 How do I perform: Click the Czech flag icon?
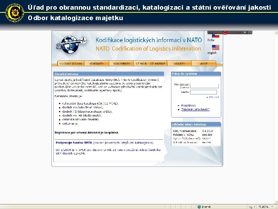tap(215, 36)
